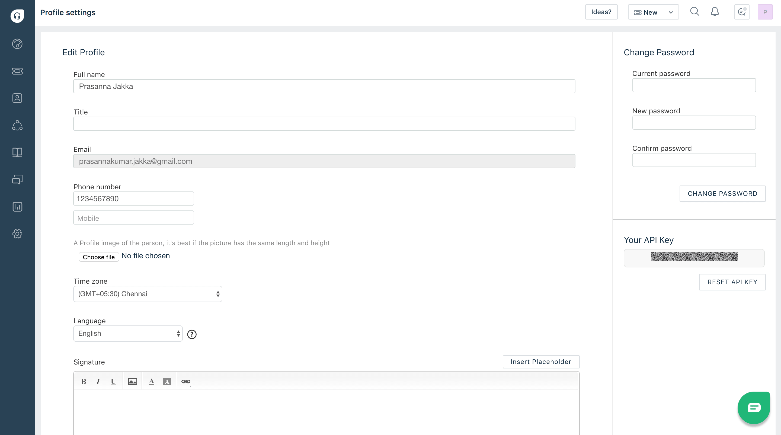
Task: Pick text color in signature toolbar
Action: (152, 381)
